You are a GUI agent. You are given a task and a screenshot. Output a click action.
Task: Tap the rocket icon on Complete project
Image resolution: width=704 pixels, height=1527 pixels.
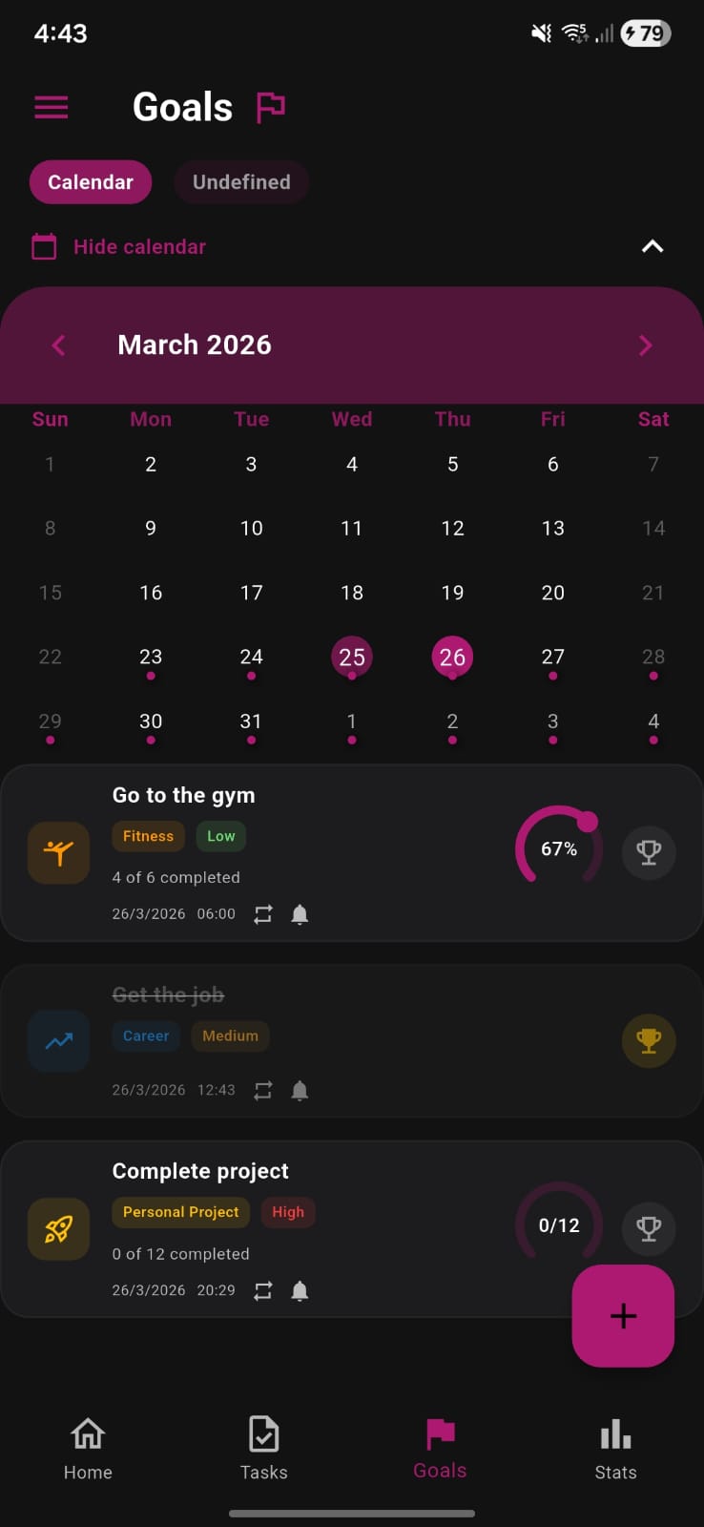(58, 1228)
